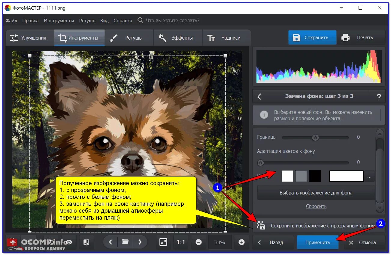Open the Ретушь tab with brush icon
The image size is (391, 255).
pyautogui.click(x=129, y=38)
